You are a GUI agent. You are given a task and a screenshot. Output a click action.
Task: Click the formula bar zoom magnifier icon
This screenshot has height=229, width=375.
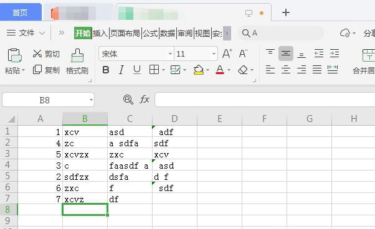pos(128,100)
